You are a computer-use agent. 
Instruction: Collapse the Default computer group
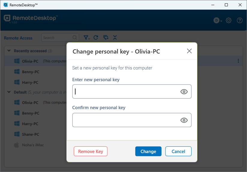click(9, 92)
